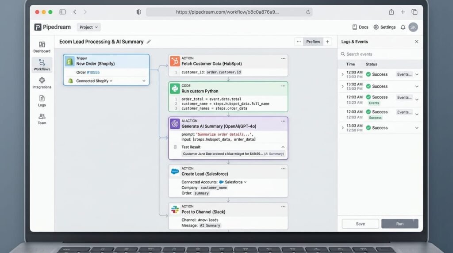Run the workflow
Image resolution: width=453 pixels, height=253 pixels.
399,224
